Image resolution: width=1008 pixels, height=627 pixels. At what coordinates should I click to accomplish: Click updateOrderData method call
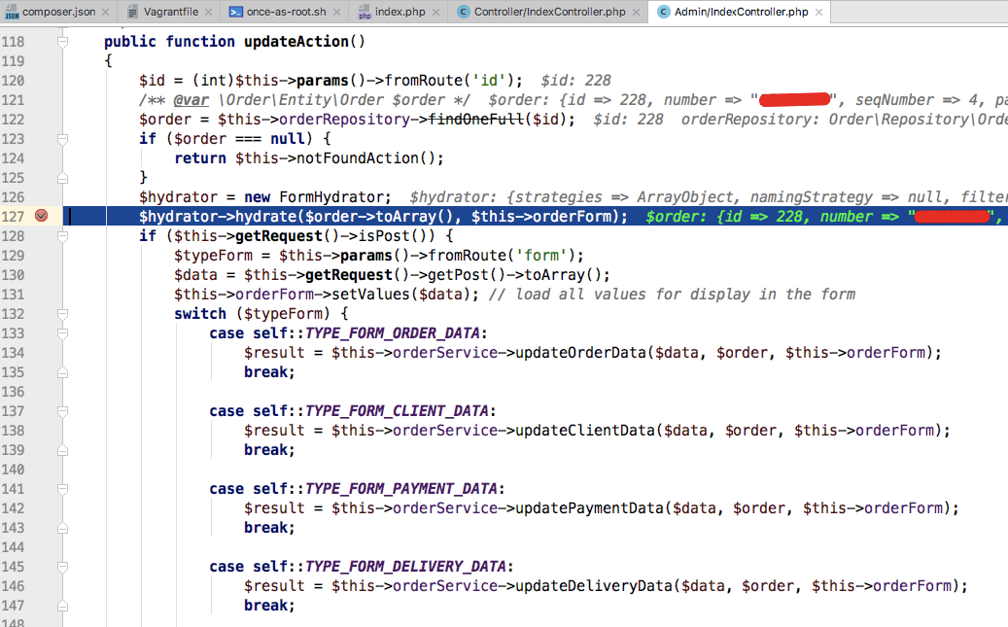click(x=581, y=353)
